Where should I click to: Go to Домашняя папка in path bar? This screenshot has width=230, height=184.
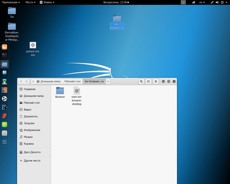click(x=49, y=81)
